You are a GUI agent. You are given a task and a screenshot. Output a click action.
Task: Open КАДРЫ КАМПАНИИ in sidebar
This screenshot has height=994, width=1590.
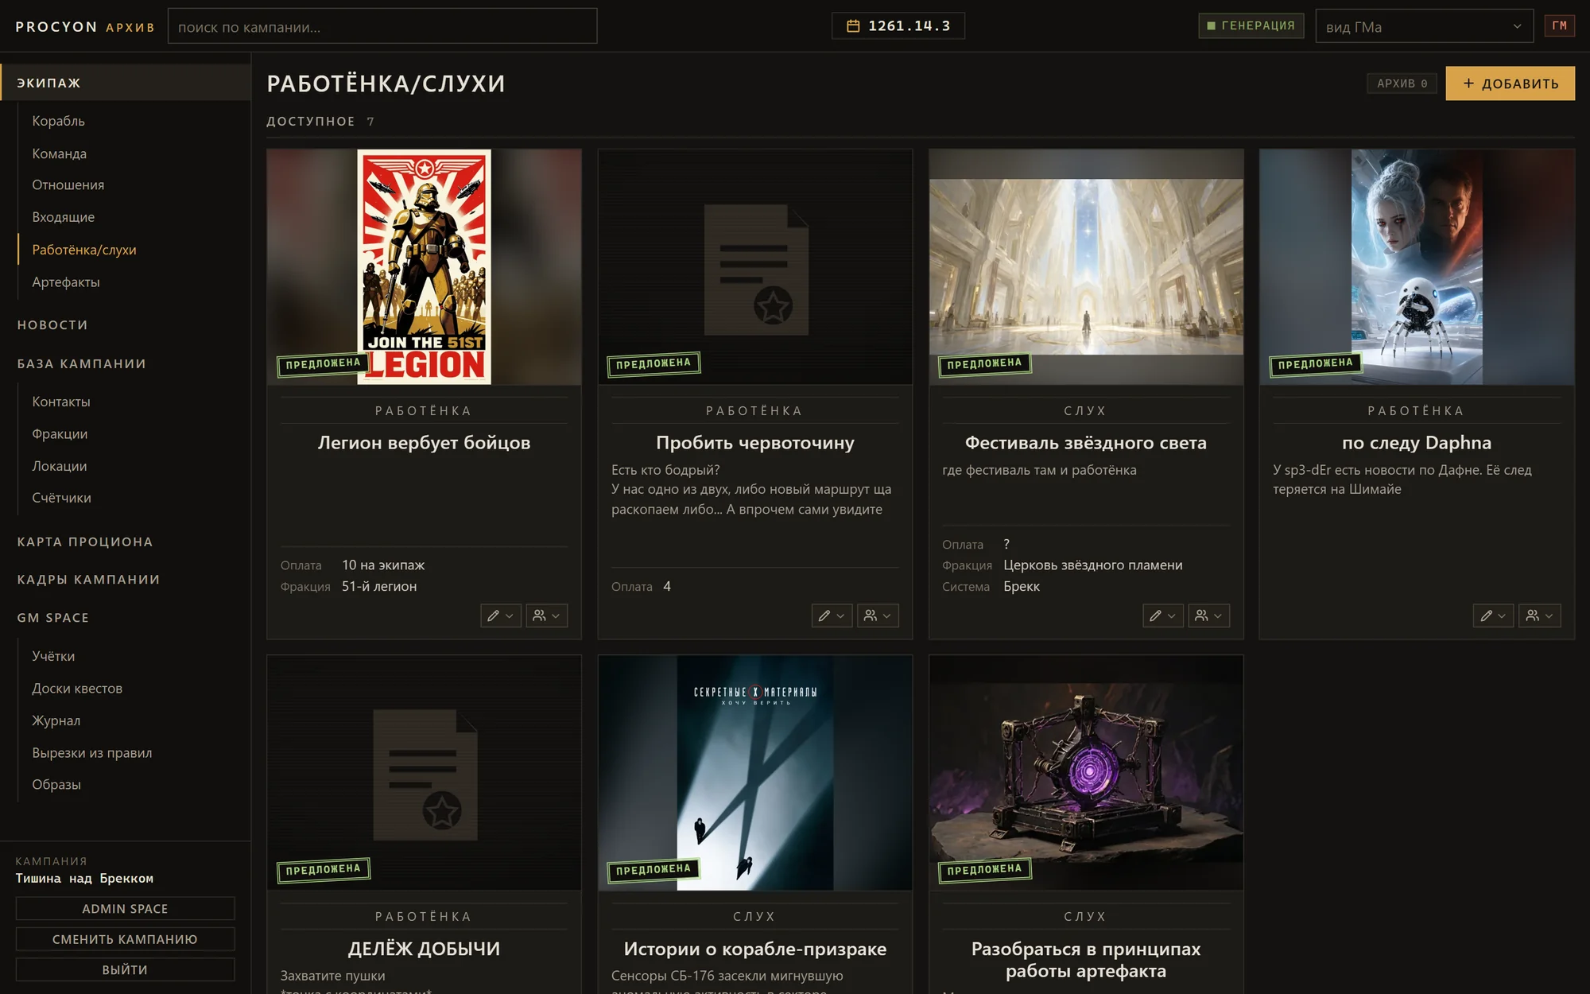(89, 580)
